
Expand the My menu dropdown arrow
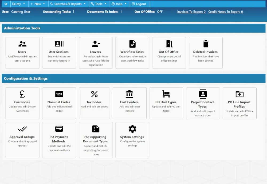point(24,3)
